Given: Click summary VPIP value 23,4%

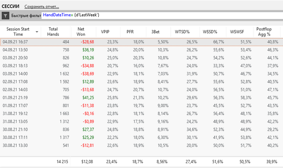Looking at the screenshot, I should (112, 162).
